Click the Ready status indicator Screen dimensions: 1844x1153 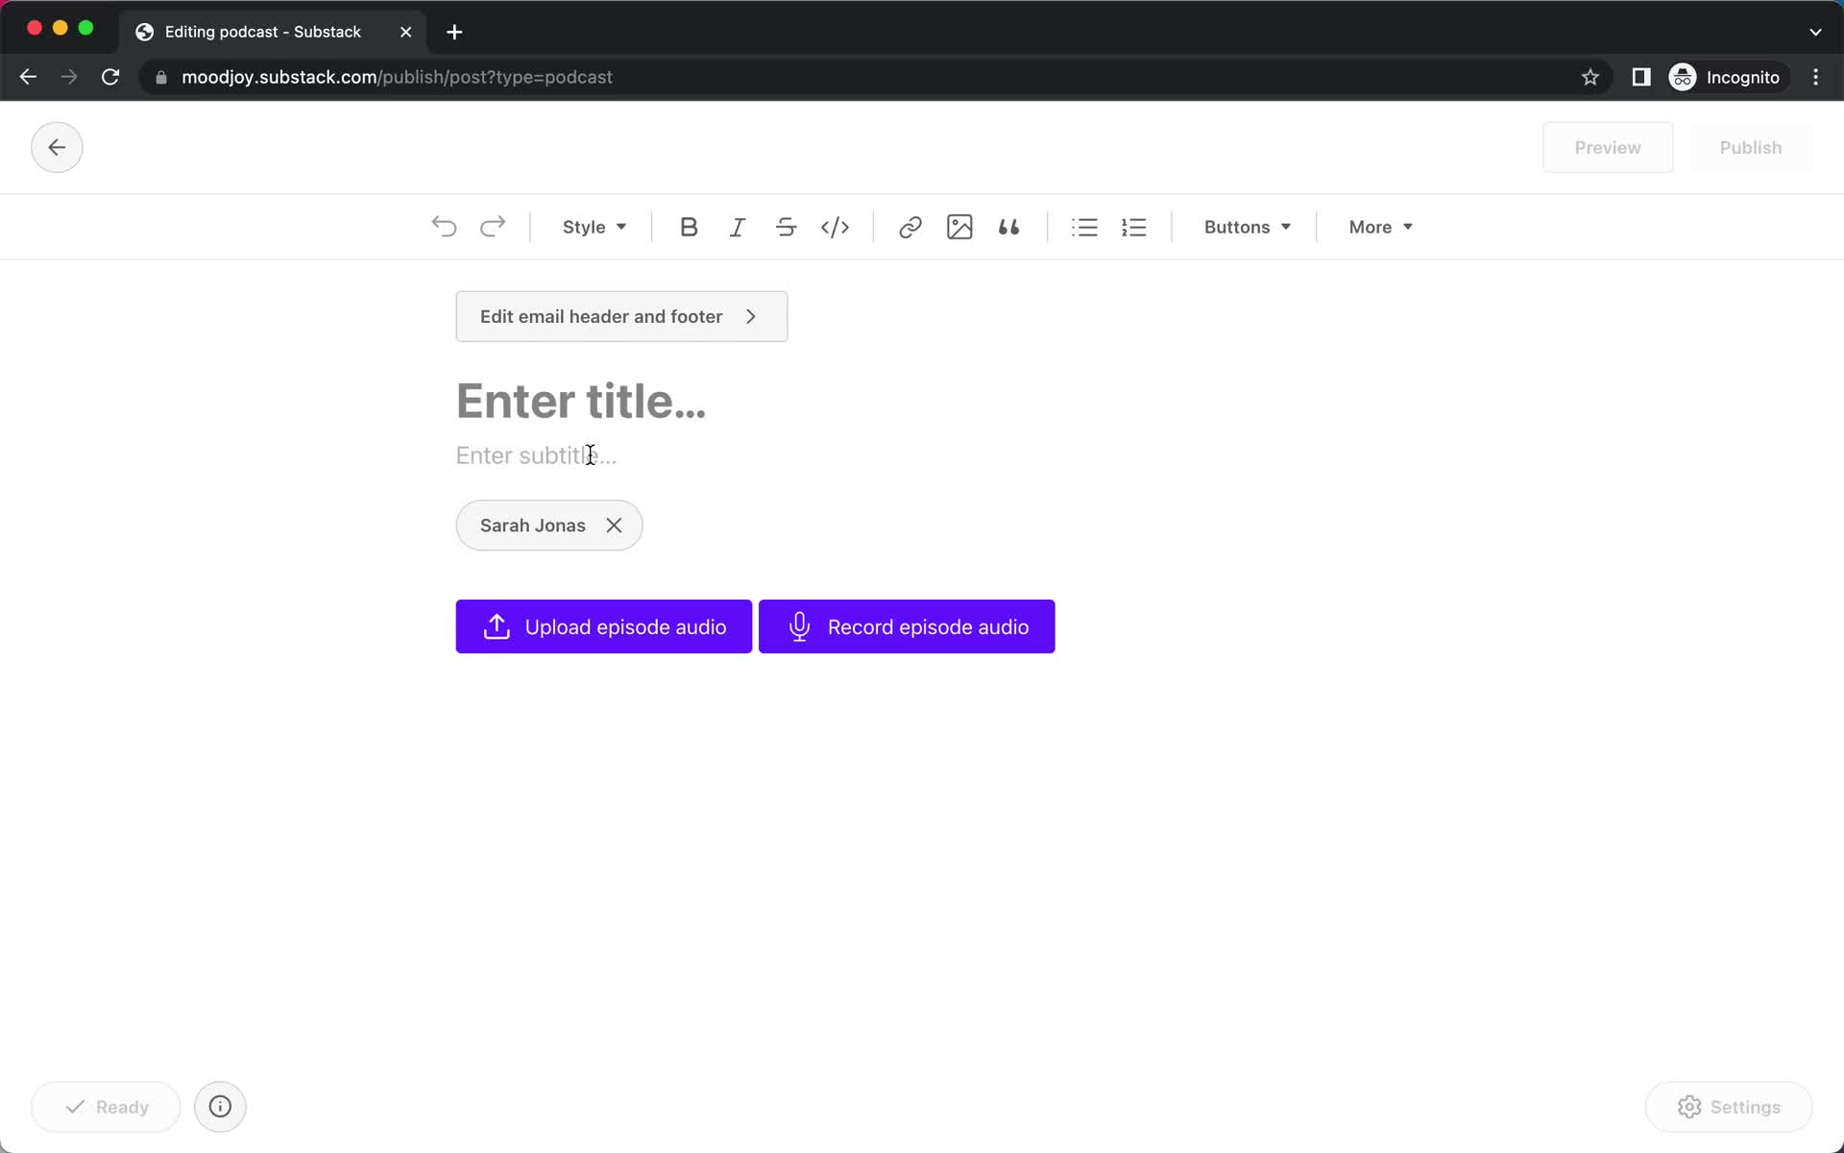tap(106, 1107)
